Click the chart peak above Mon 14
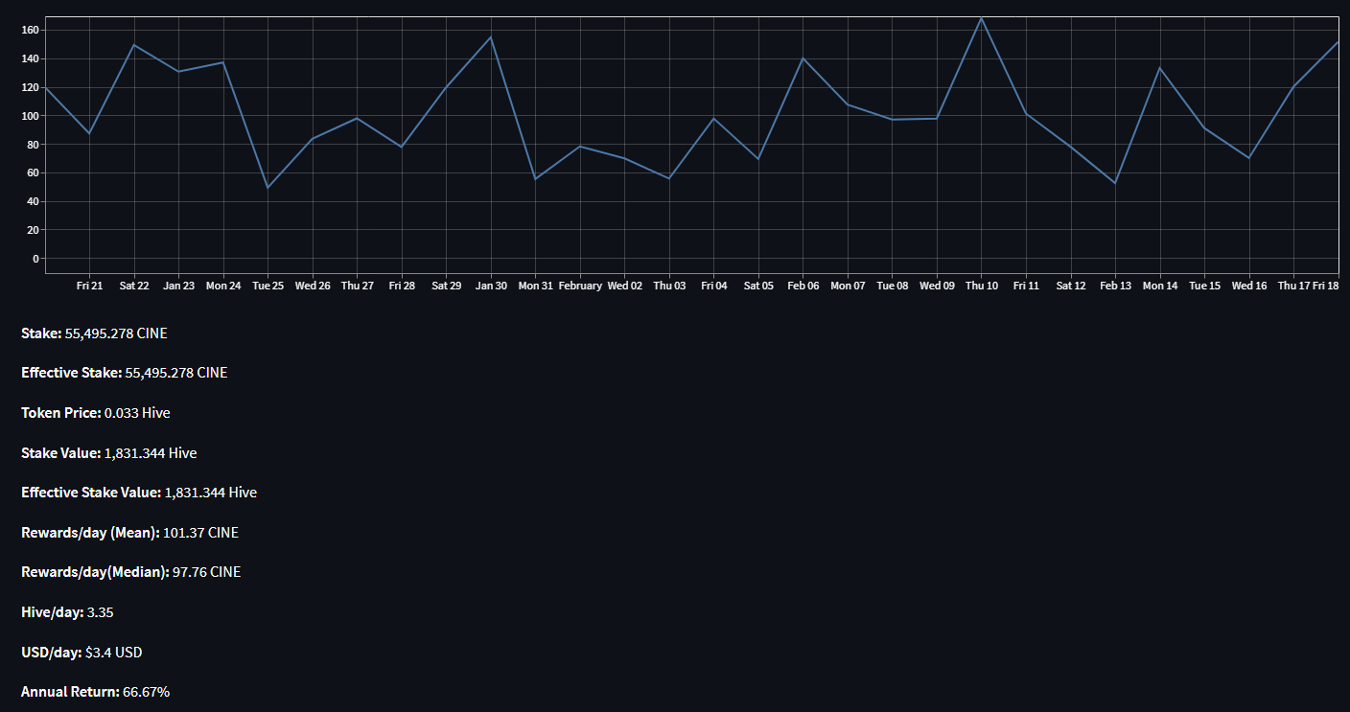This screenshot has width=1350, height=712. click(x=1159, y=68)
